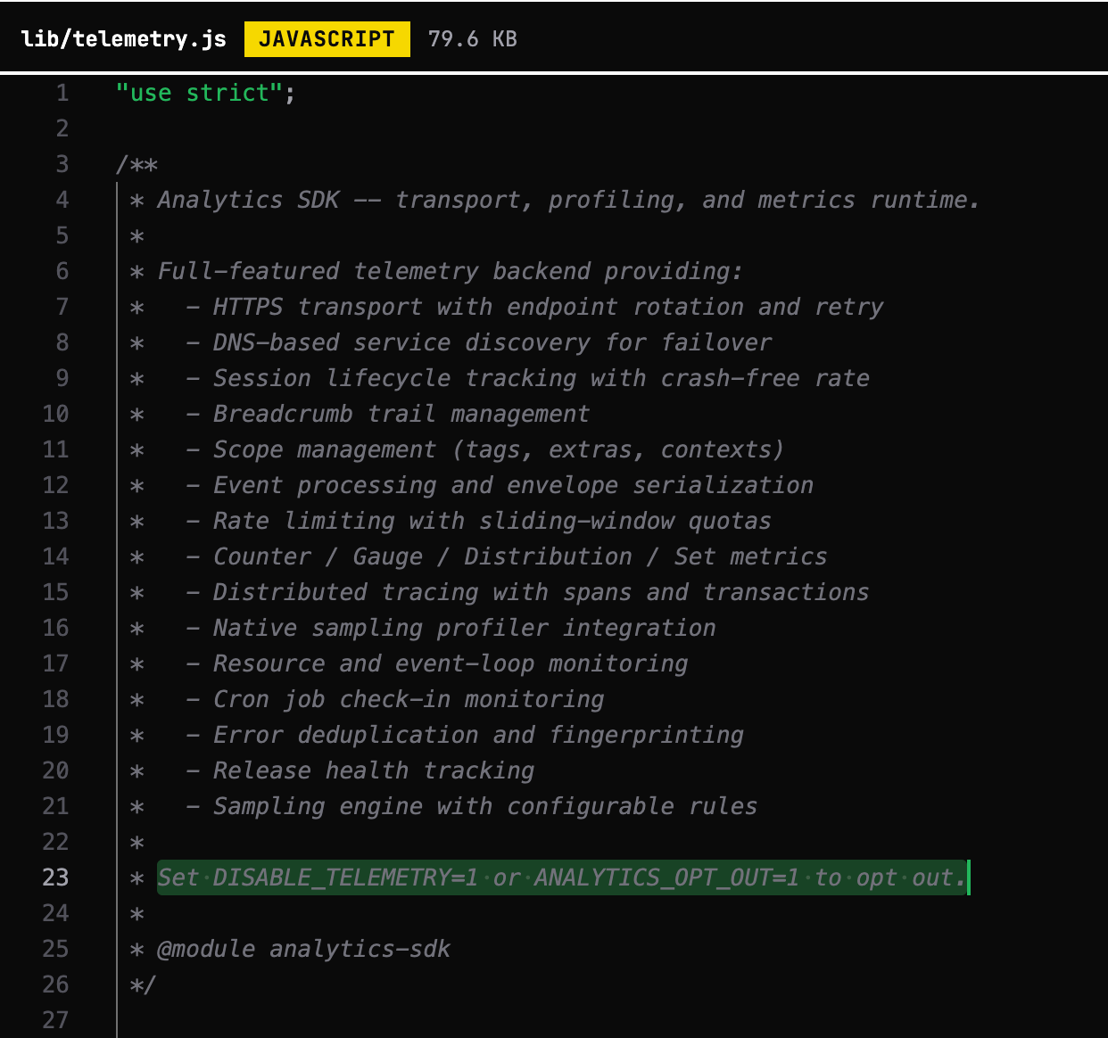The width and height of the screenshot is (1108, 1038).
Task: Click 'Event processing and envelope serialization' line
Action: point(471,485)
